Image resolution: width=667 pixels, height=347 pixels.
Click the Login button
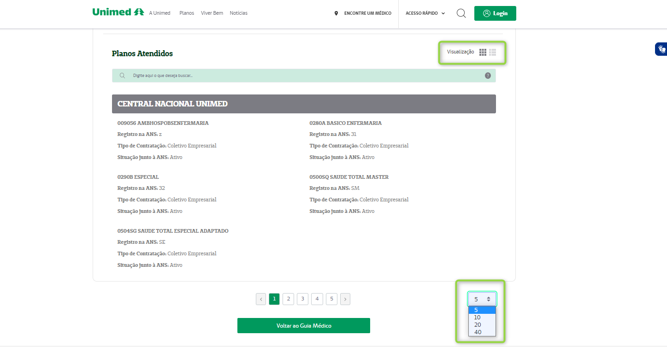click(x=495, y=13)
